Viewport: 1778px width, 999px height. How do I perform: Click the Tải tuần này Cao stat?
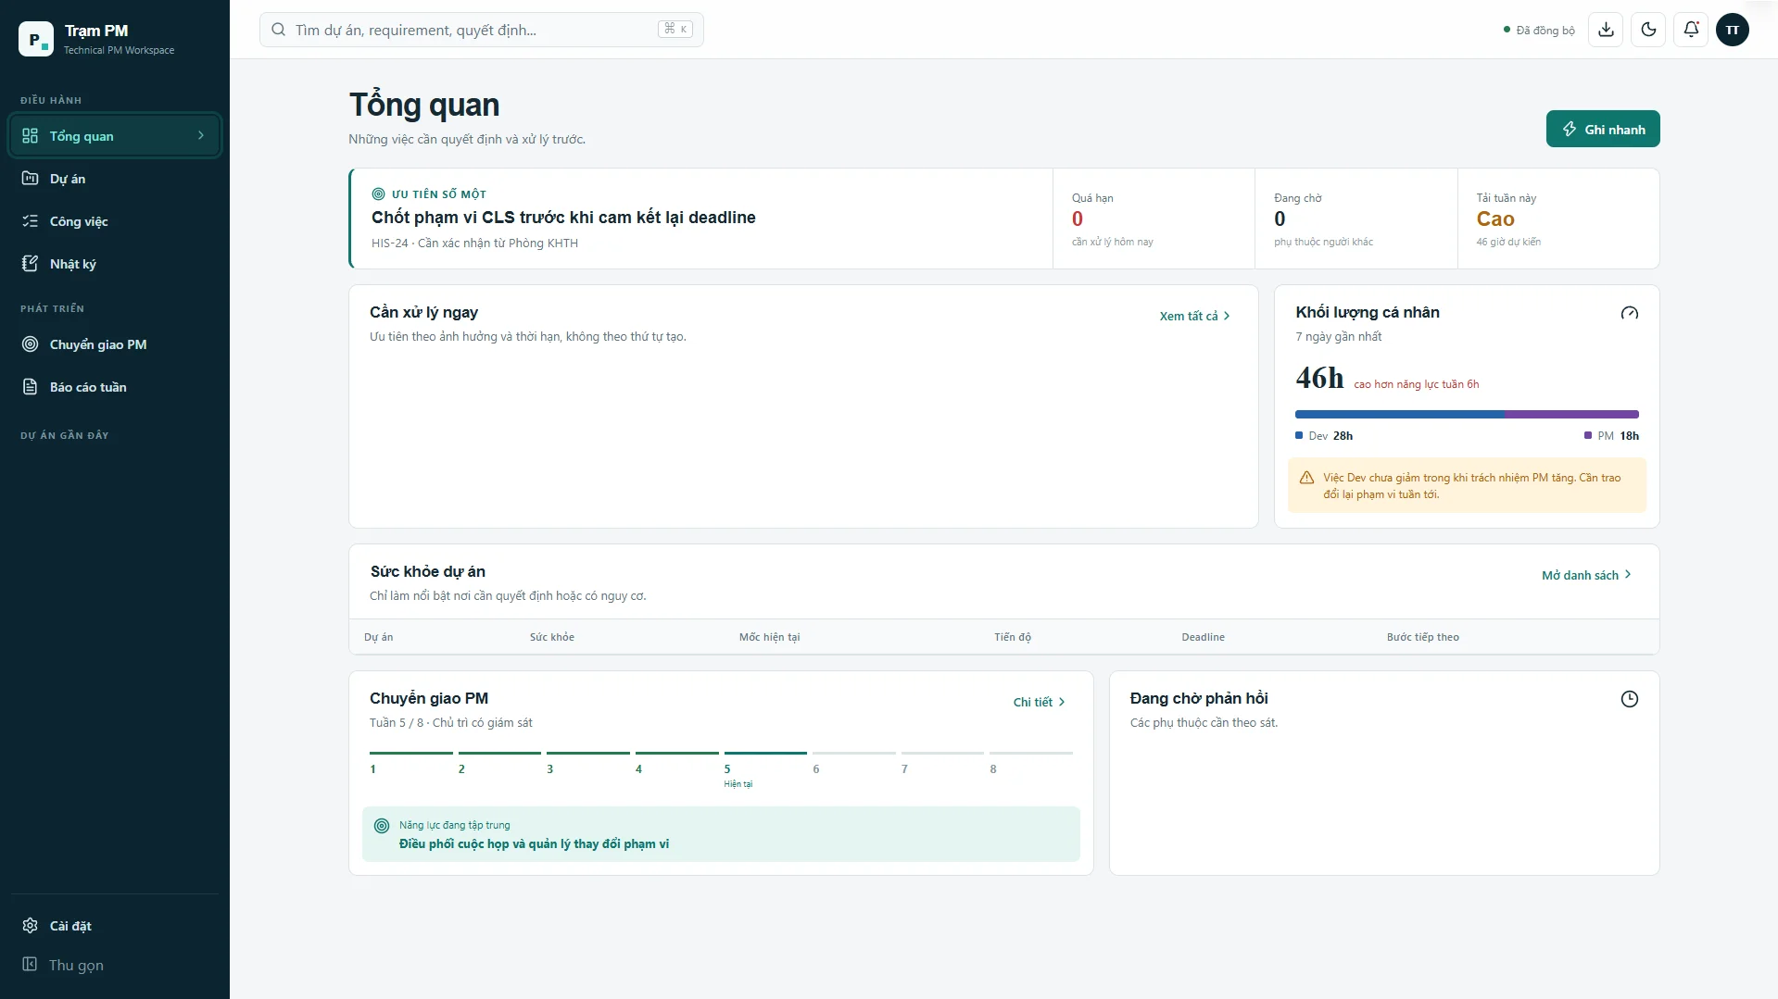pos(1558,219)
